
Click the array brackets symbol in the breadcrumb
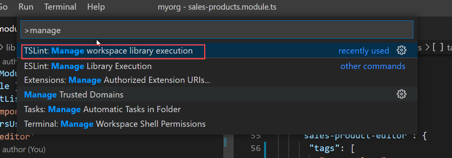tap(438, 47)
